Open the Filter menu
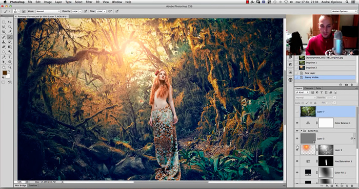359x189 pixels. pos(89,2)
